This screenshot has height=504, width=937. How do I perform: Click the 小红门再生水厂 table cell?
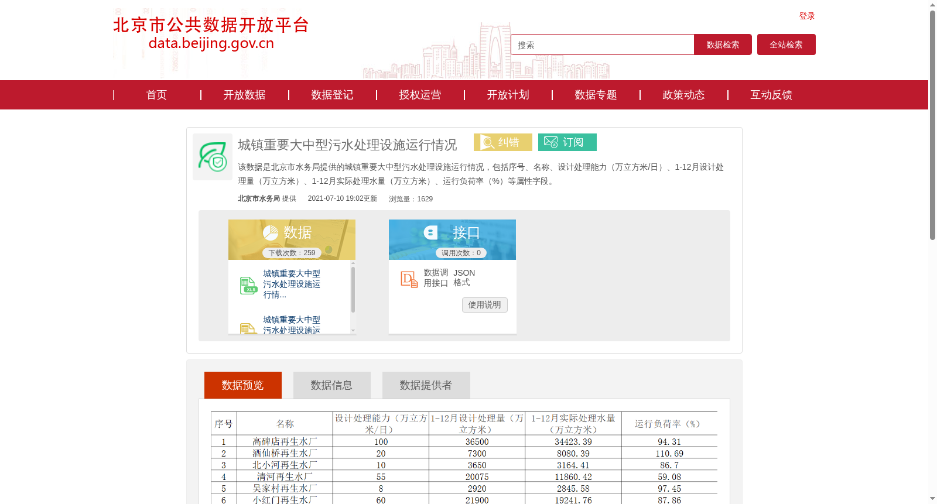pos(285,500)
